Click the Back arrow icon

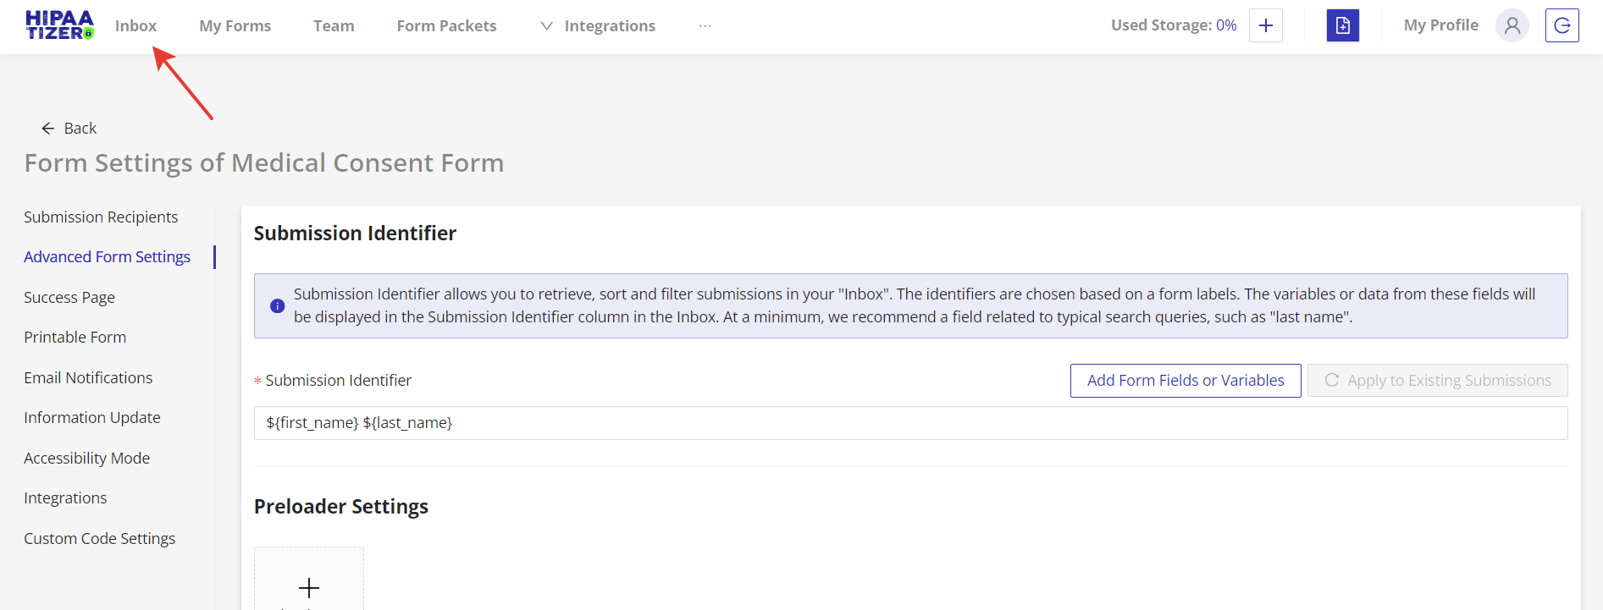coord(48,129)
